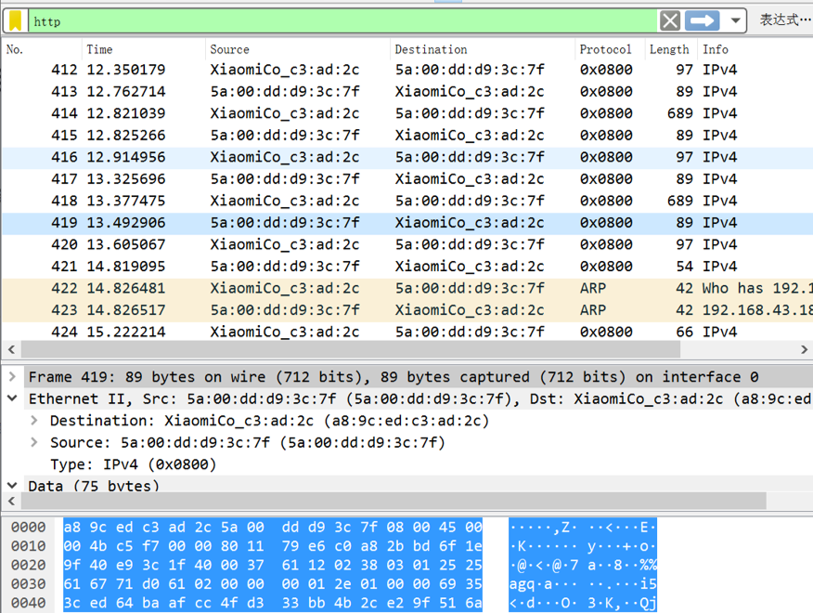Click the http display filter field

click(x=342, y=21)
